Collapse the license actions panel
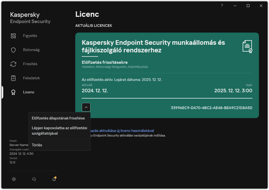The width and height of the screenshot is (269, 190). point(86,107)
